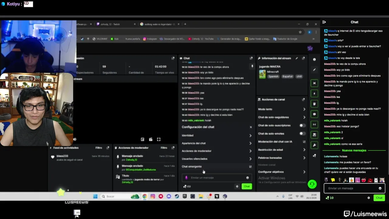This screenshot has width=389, height=219.
Task: Pop out the dashboard Chat panel
Action: (251, 58)
